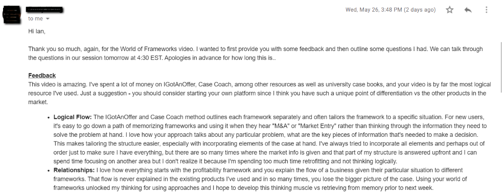Click the bullet point before Logical Flow

[49, 117]
